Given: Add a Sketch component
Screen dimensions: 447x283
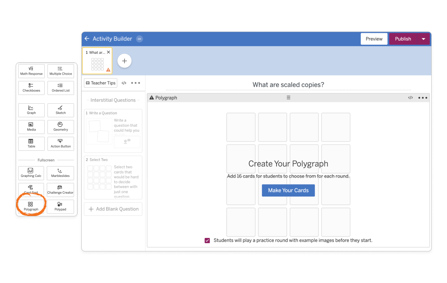Looking at the screenshot, I should click(x=60, y=110).
